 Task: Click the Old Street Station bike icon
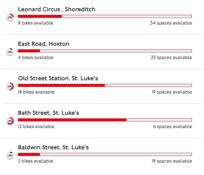point(10,87)
